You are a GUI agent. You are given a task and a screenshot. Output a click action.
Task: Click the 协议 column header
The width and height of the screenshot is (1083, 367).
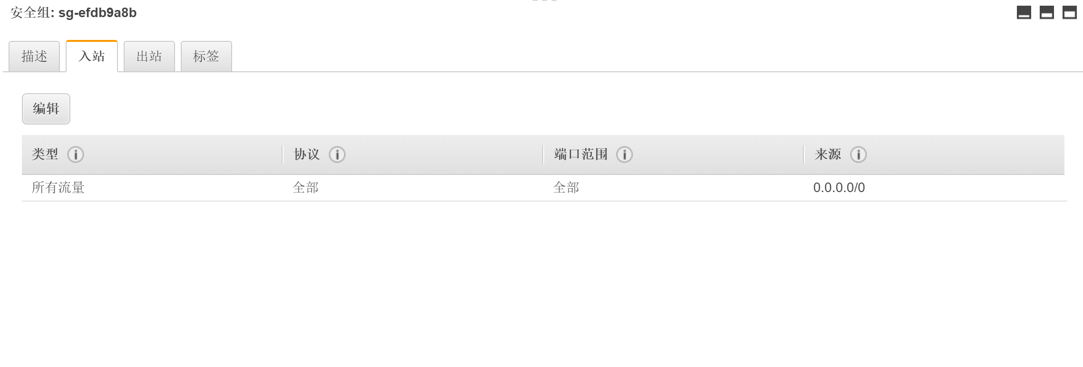tap(307, 155)
